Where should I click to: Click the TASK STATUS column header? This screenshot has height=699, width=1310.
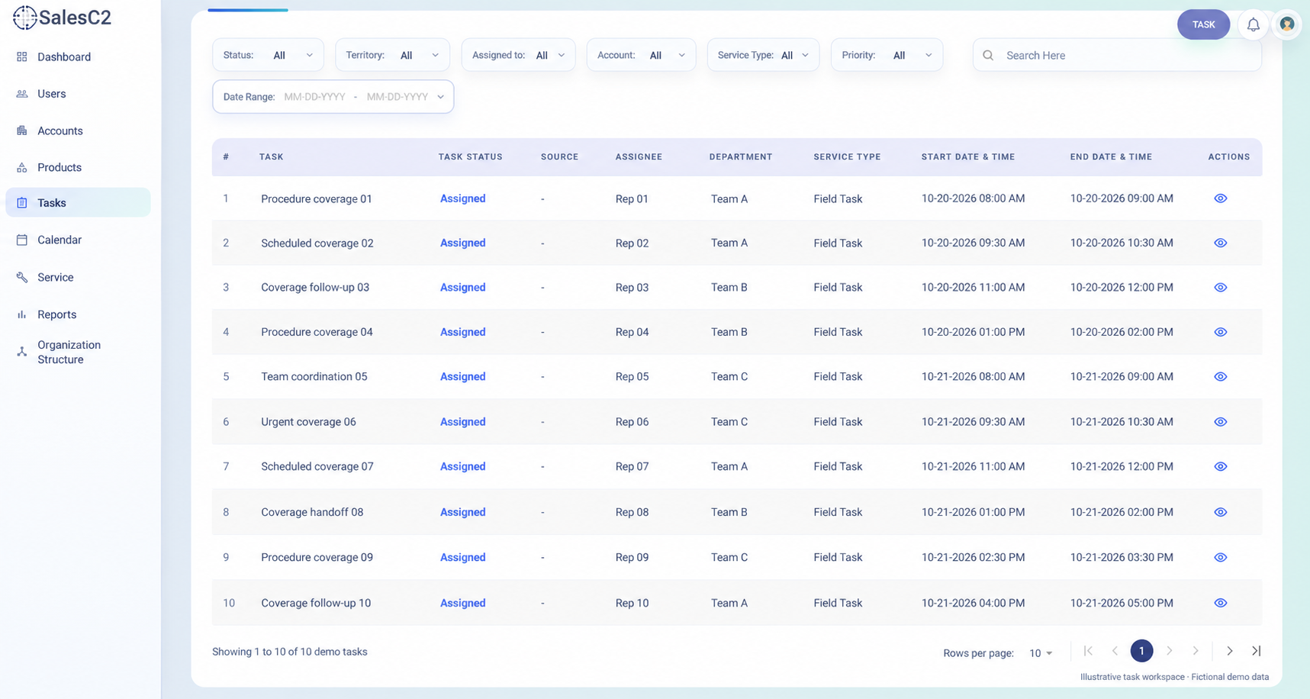coord(470,157)
